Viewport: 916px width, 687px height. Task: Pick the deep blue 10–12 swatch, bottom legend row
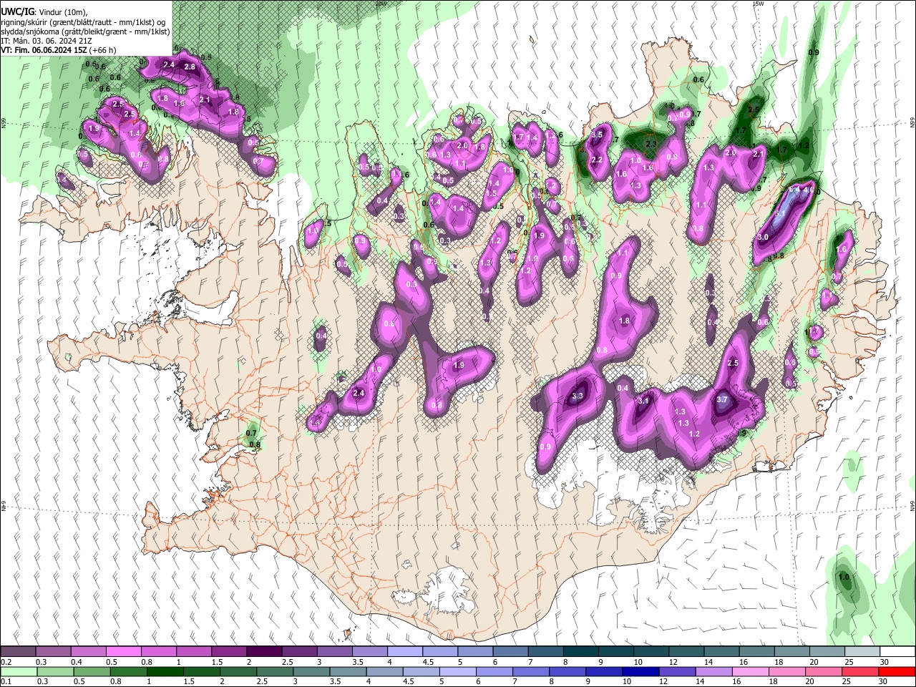click(641, 671)
